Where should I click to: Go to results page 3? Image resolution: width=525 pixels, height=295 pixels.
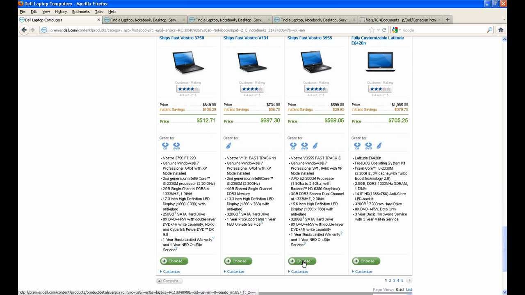tap(394, 281)
